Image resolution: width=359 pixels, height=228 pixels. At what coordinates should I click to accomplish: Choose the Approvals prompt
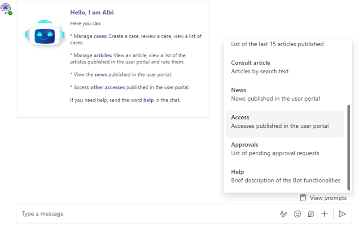(285, 149)
